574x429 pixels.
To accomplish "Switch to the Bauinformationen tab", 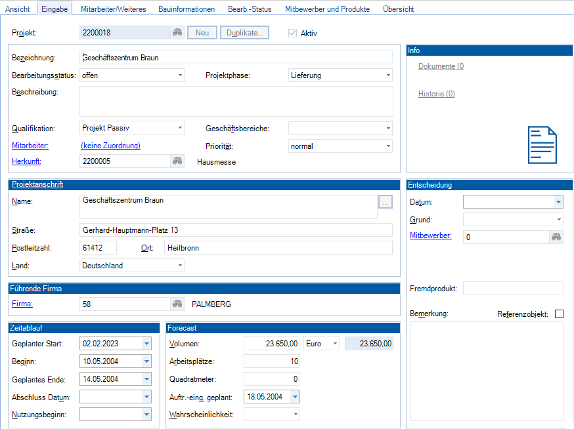I will coord(187,9).
